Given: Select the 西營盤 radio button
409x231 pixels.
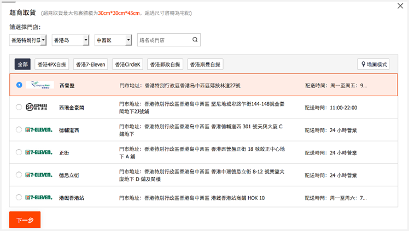Looking at the screenshot, I should click(19, 85).
